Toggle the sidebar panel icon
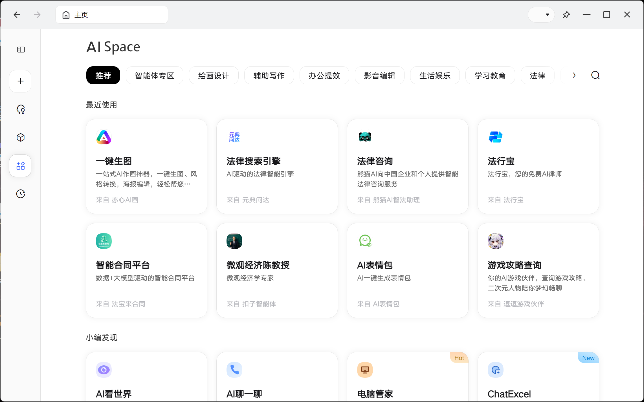This screenshot has height=402, width=644. 21,50
